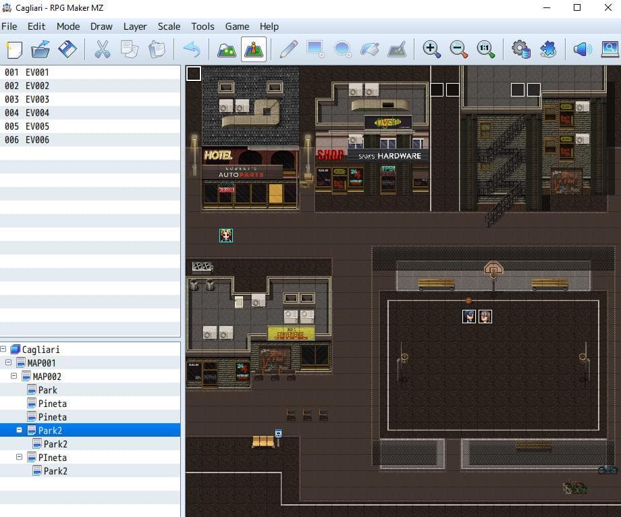
Task: Open the Mode menu
Action: pyautogui.click(x=68, y=26)
